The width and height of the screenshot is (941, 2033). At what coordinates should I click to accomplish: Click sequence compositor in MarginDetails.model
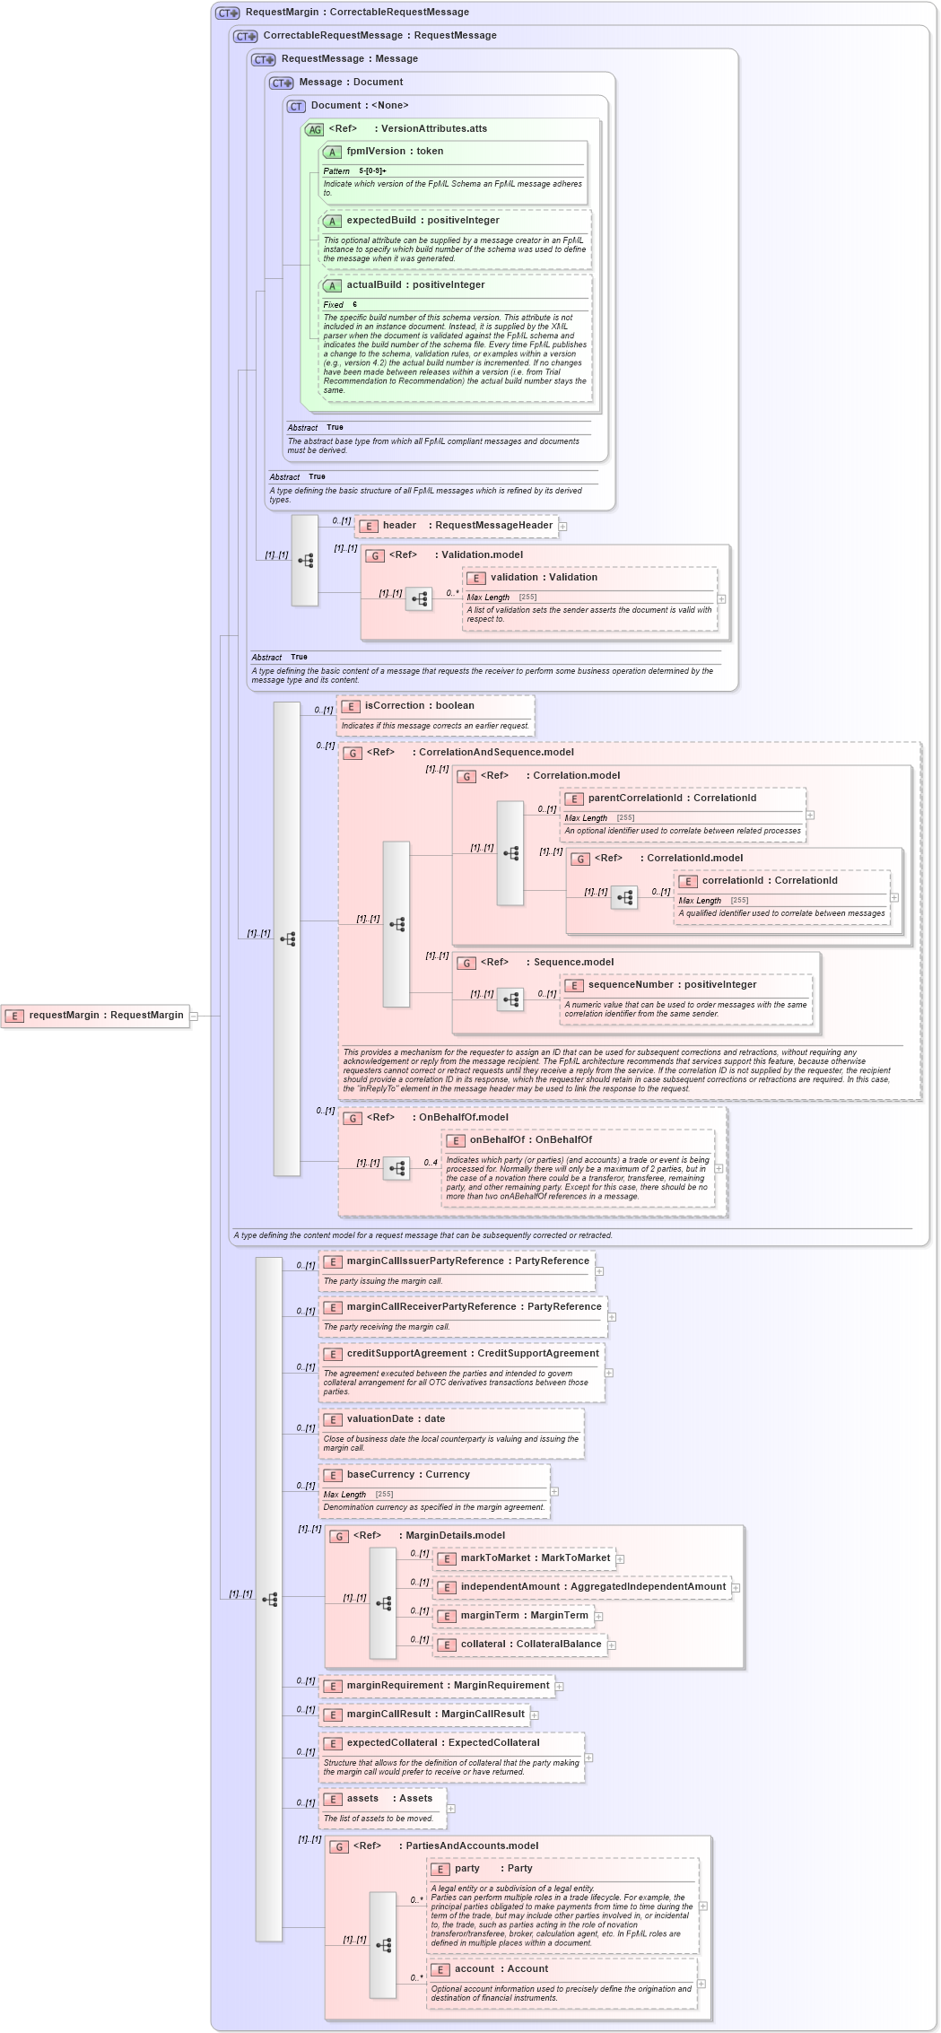pos(383,1602)
